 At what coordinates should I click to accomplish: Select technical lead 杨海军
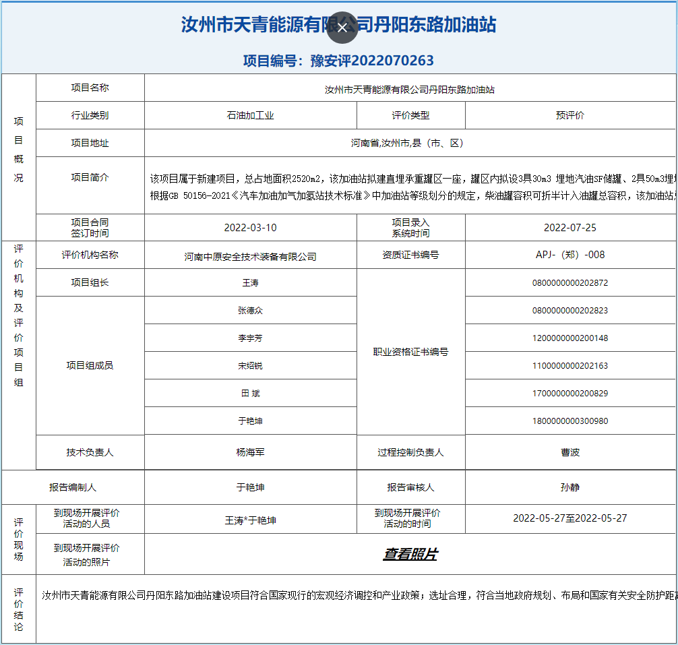tap(250, 452)
